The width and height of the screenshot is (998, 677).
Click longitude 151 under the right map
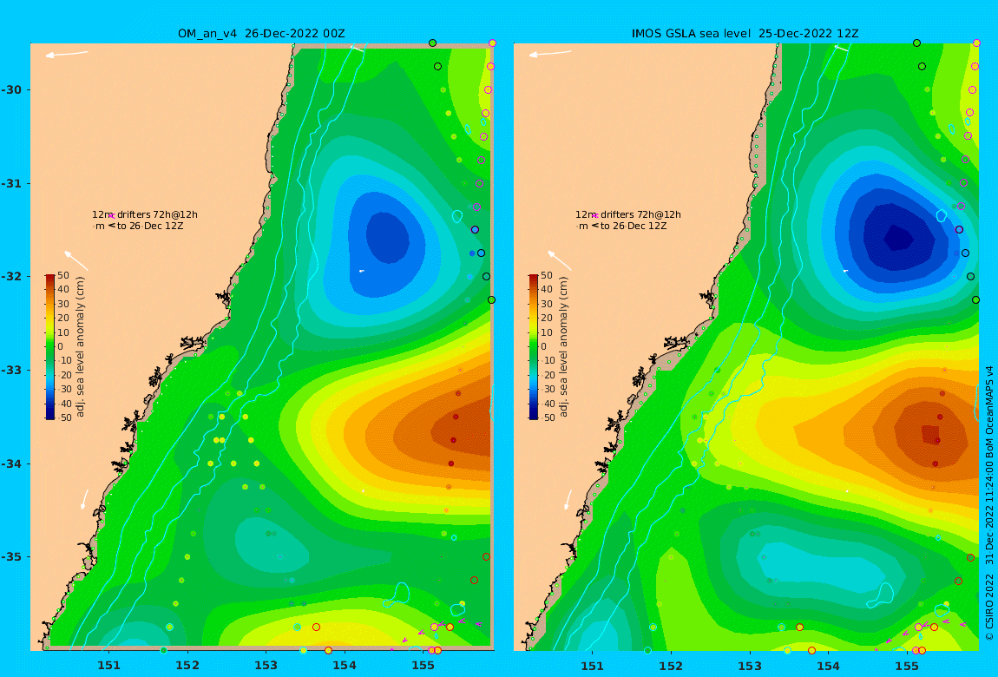click(593, 666)
